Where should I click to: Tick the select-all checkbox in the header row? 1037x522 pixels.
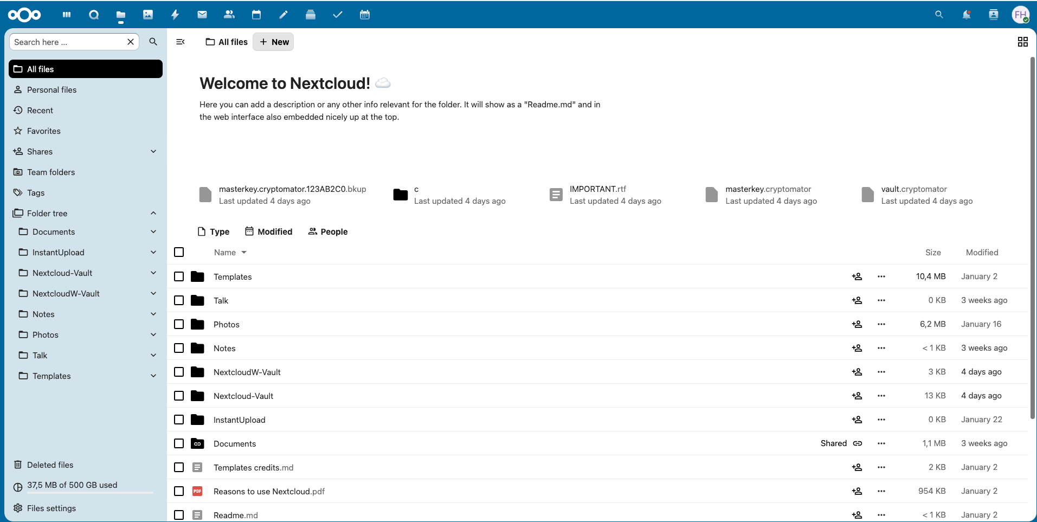tap(179, 252)
